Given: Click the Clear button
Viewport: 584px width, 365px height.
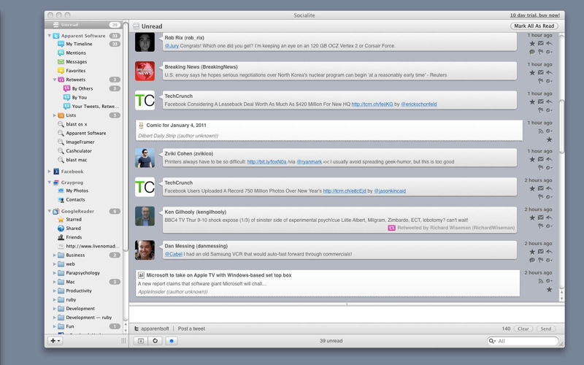Looking at the screenshot, I should tap(523, 329).
